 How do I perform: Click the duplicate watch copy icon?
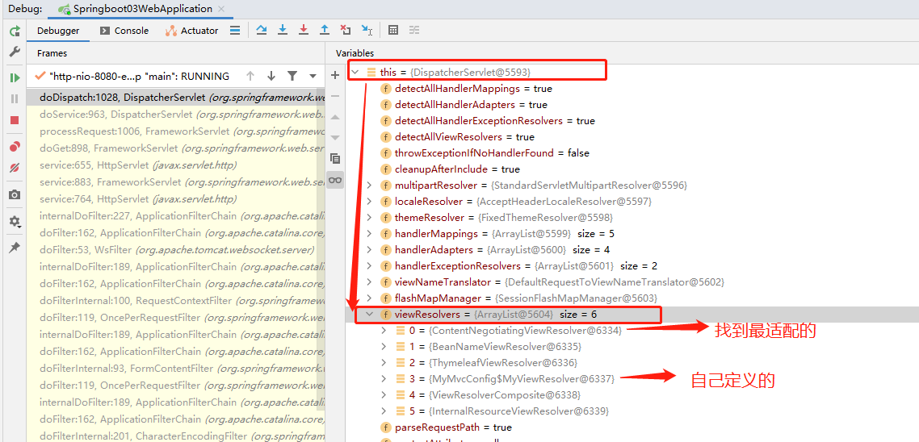pyautogui.click(x=335, y=159)
